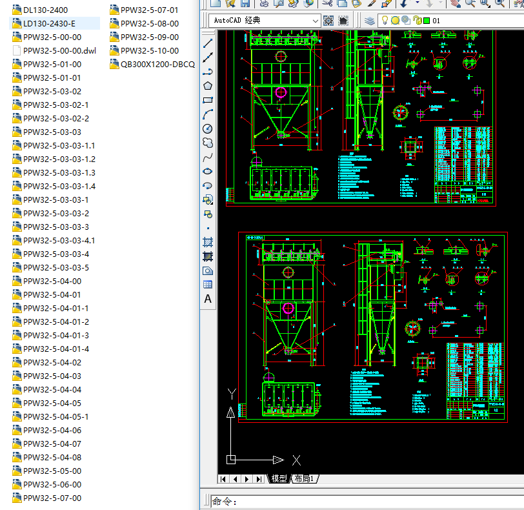Toggle layer 01 on/off with the bulb
This screenshot has width=524, height=510.
click(385, 20)
